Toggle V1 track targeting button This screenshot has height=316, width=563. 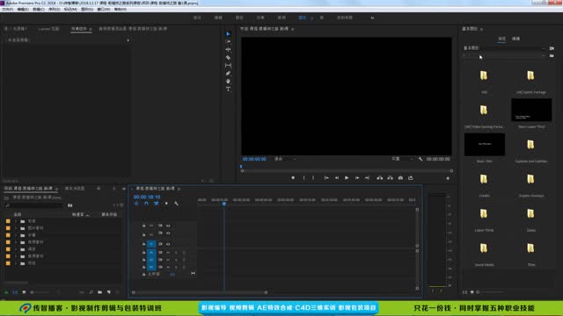[x=151, y=244]
